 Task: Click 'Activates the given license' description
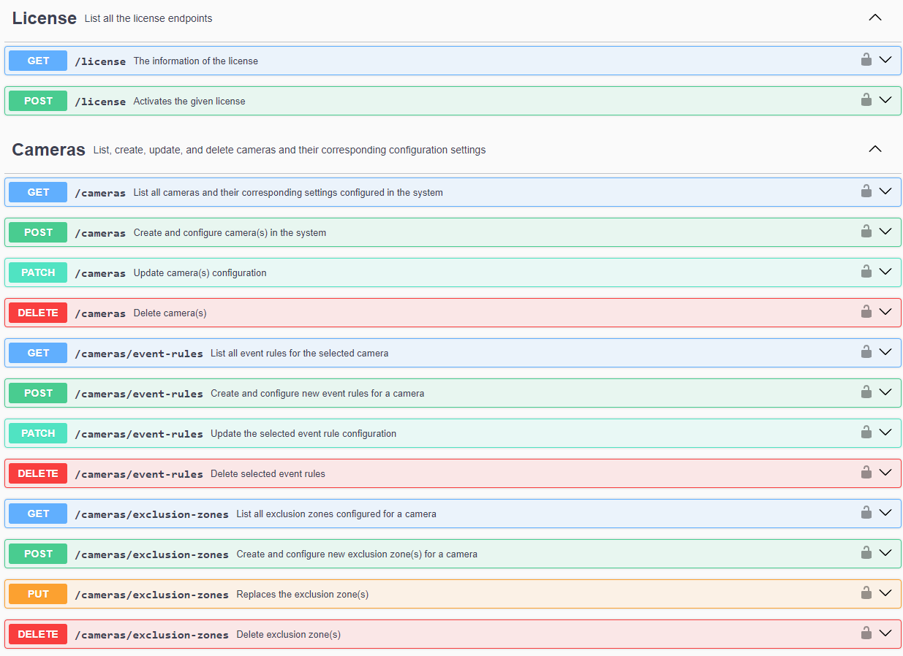pos(189,101)
